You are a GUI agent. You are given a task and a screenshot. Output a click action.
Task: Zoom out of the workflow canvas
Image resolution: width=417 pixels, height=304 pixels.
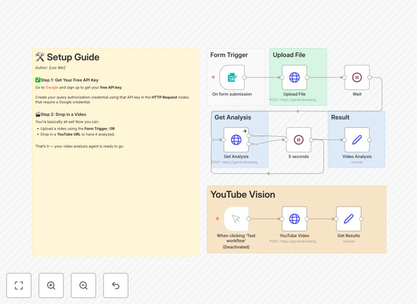coord(83,285)
